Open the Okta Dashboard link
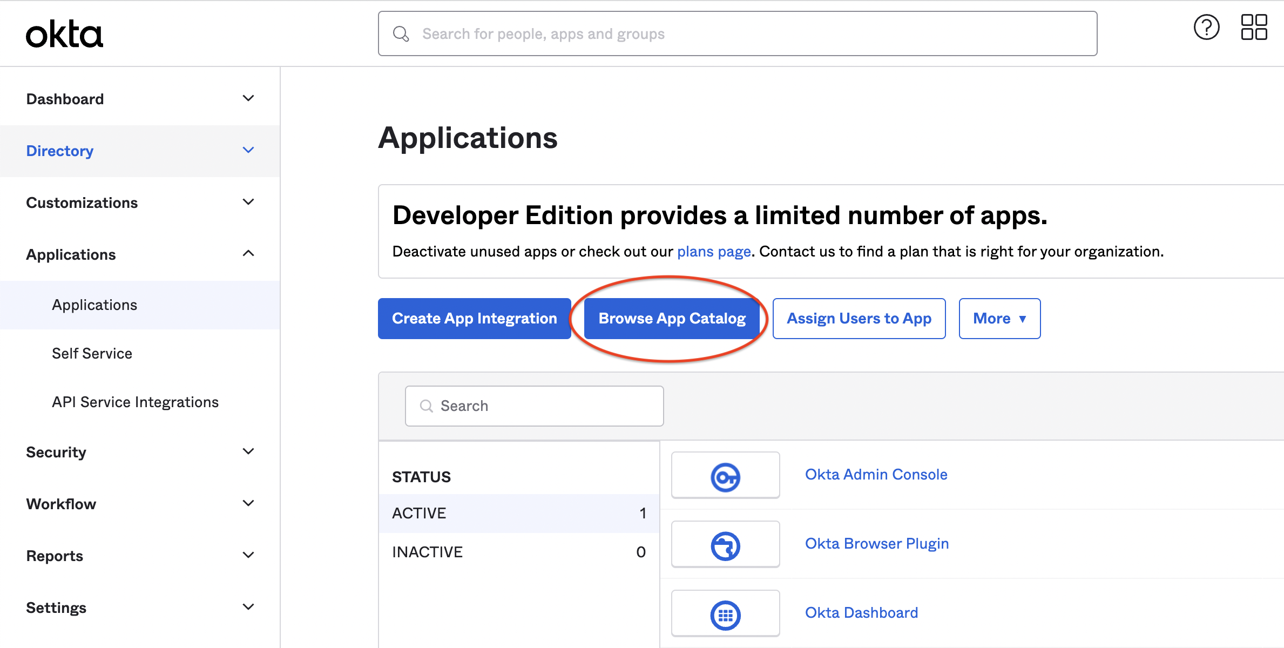1284x648 pixels. [x=861, y=612]
